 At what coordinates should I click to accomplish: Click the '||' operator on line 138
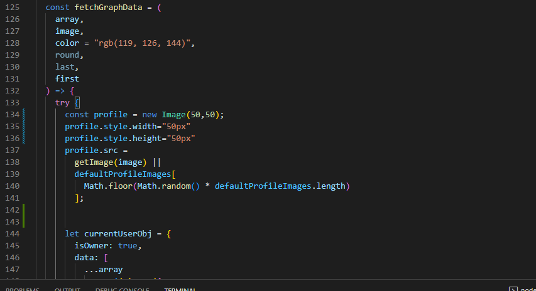(156, 162)
